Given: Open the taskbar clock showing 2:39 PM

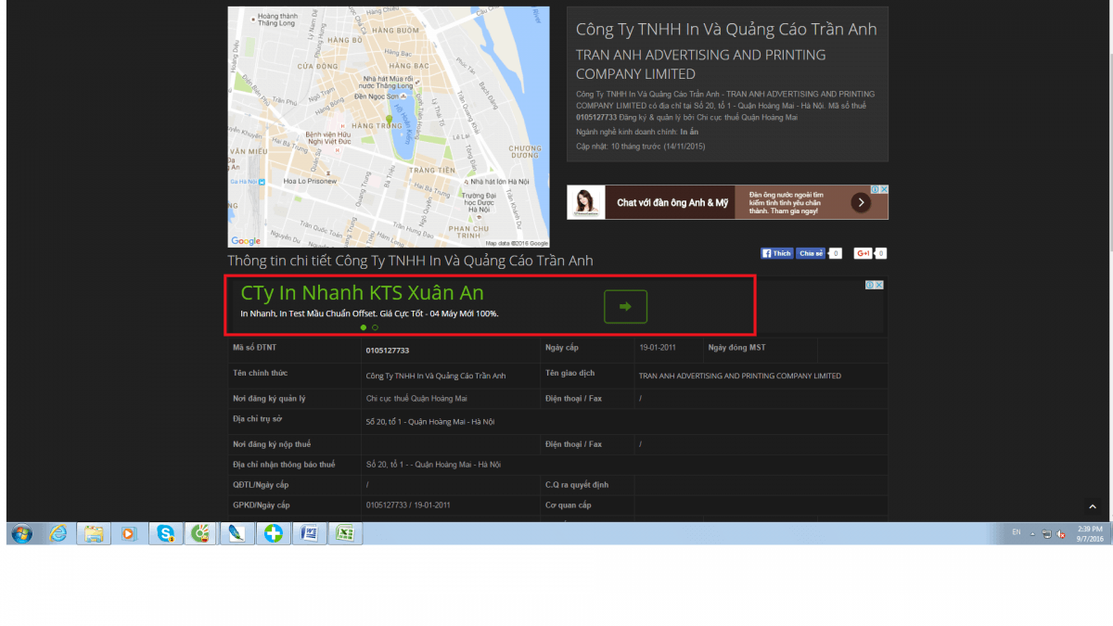Looking at the screenshot, I should (1091, 533).
